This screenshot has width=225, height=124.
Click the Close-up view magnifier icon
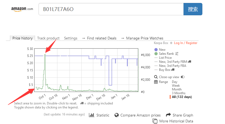(156, 77)
